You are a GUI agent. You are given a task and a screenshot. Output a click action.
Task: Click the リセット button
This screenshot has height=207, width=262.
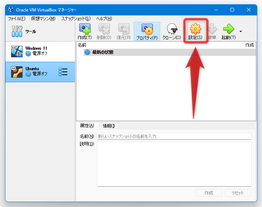(x=238, y=193)
